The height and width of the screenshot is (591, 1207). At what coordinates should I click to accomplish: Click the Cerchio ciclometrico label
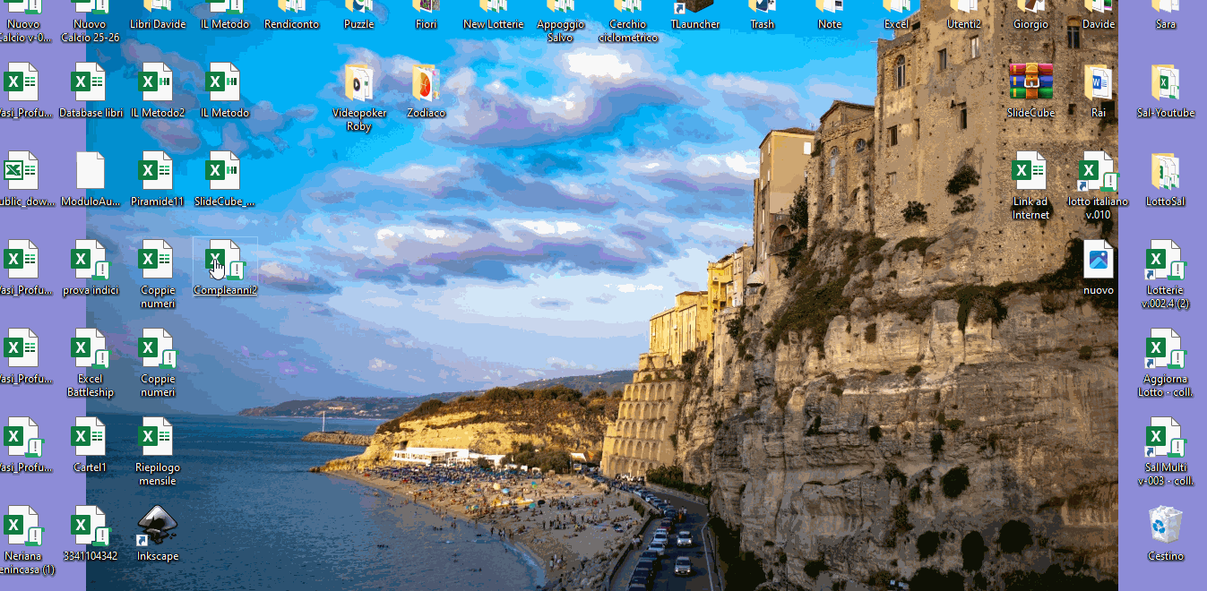click(x=628, y=30)
